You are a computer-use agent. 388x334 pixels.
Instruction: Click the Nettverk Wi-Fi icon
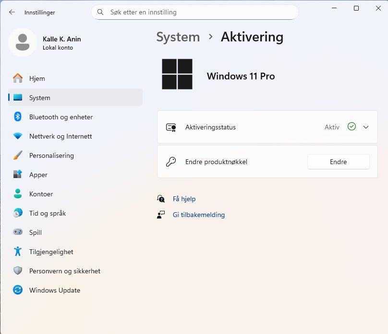pos(18,136)
